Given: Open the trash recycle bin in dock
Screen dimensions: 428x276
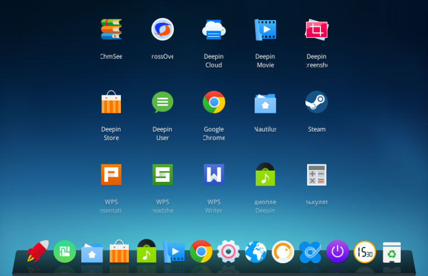Looking at the screenshot, I should point(392,253).
